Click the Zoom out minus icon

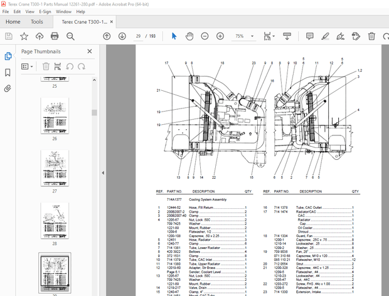[x=205, y=36]
